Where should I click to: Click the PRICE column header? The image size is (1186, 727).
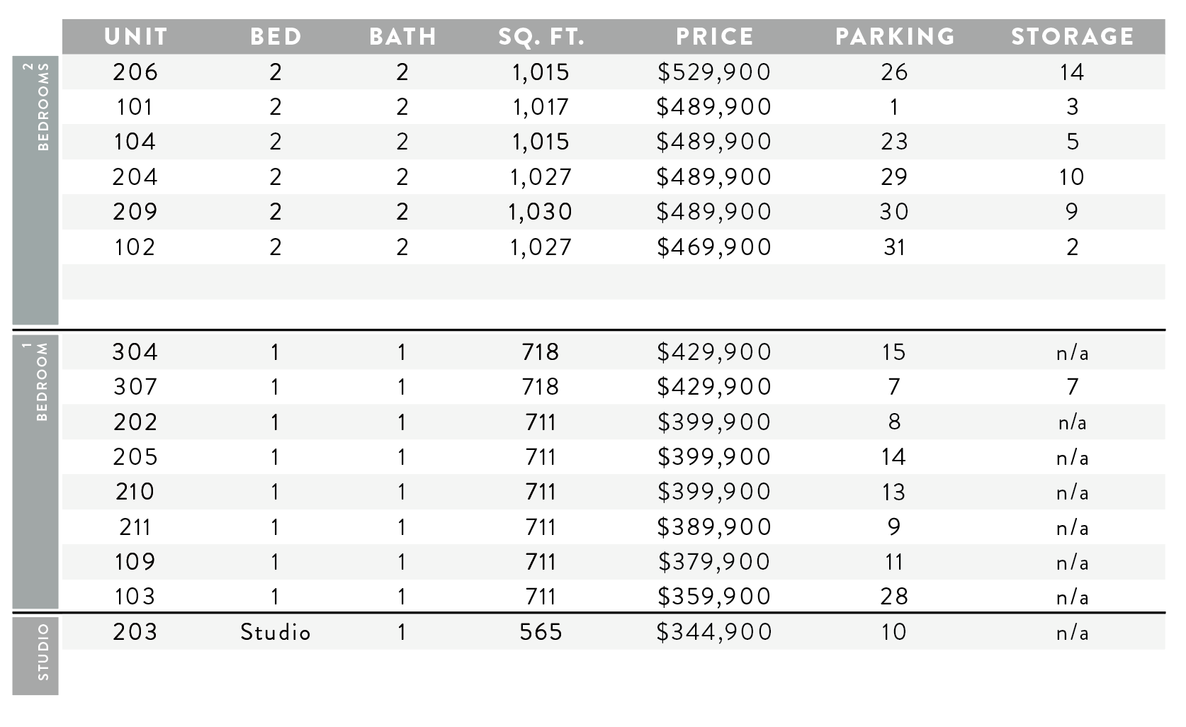(x=715, y=37)
